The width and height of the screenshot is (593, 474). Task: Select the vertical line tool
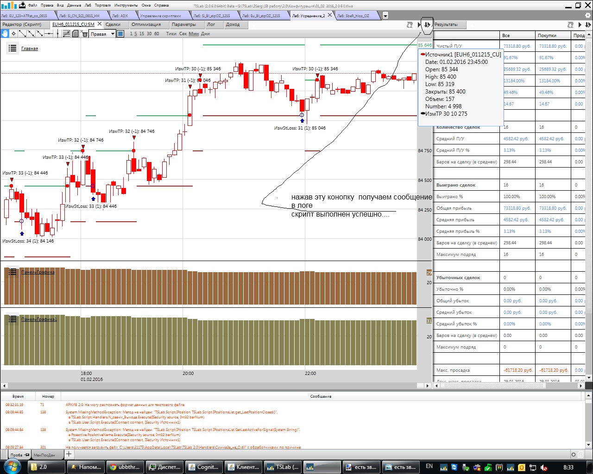(57, 33)
